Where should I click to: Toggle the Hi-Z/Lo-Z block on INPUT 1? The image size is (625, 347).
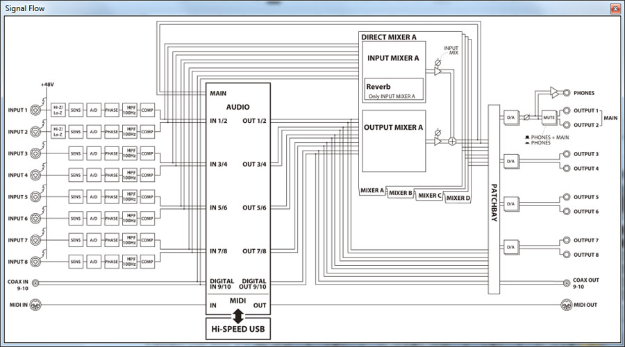point(58,110)
